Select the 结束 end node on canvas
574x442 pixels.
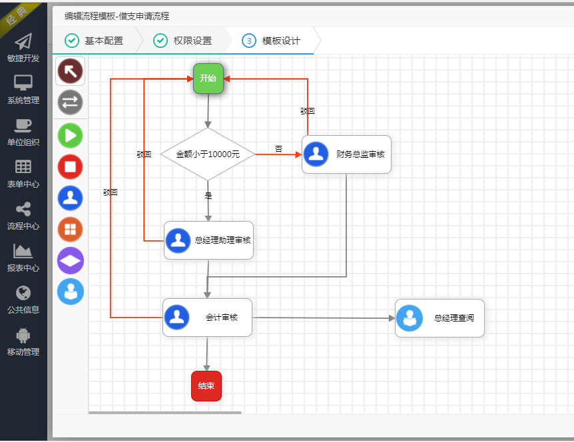pyautogui.click(x=206, y=385)
